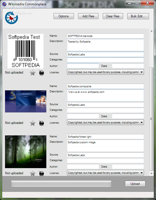Click the Description field reading Tested by Softpedia

(105, 45)
